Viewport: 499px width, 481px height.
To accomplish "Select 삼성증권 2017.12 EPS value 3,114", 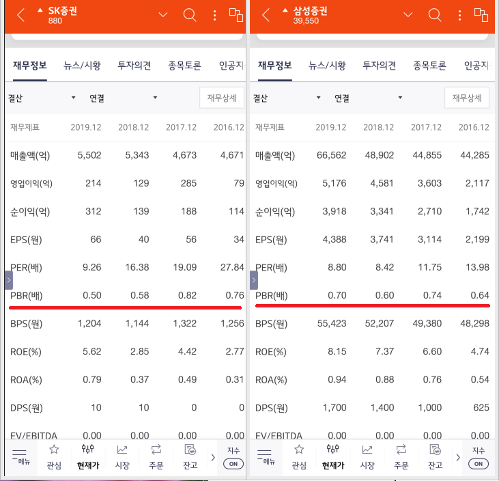I will [x=429, y=239].
